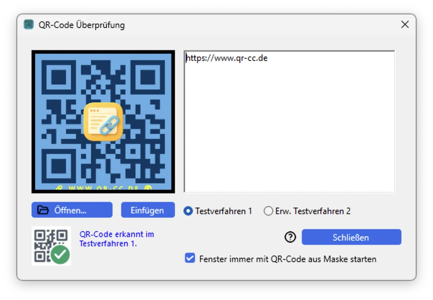Click the app icon in the title bar
Image resolution: width=433 pixels, height=300 pixels.
click(x=28, y=25)
